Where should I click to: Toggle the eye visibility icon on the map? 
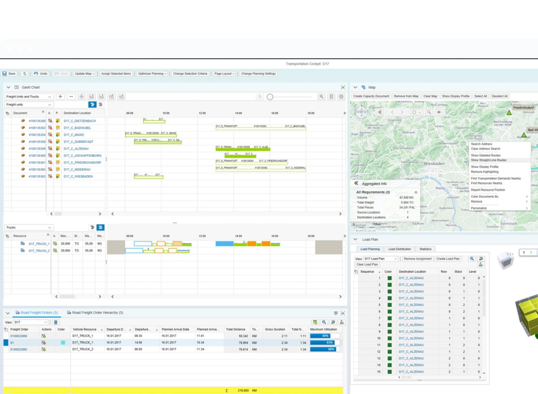(x=439, y=112)
